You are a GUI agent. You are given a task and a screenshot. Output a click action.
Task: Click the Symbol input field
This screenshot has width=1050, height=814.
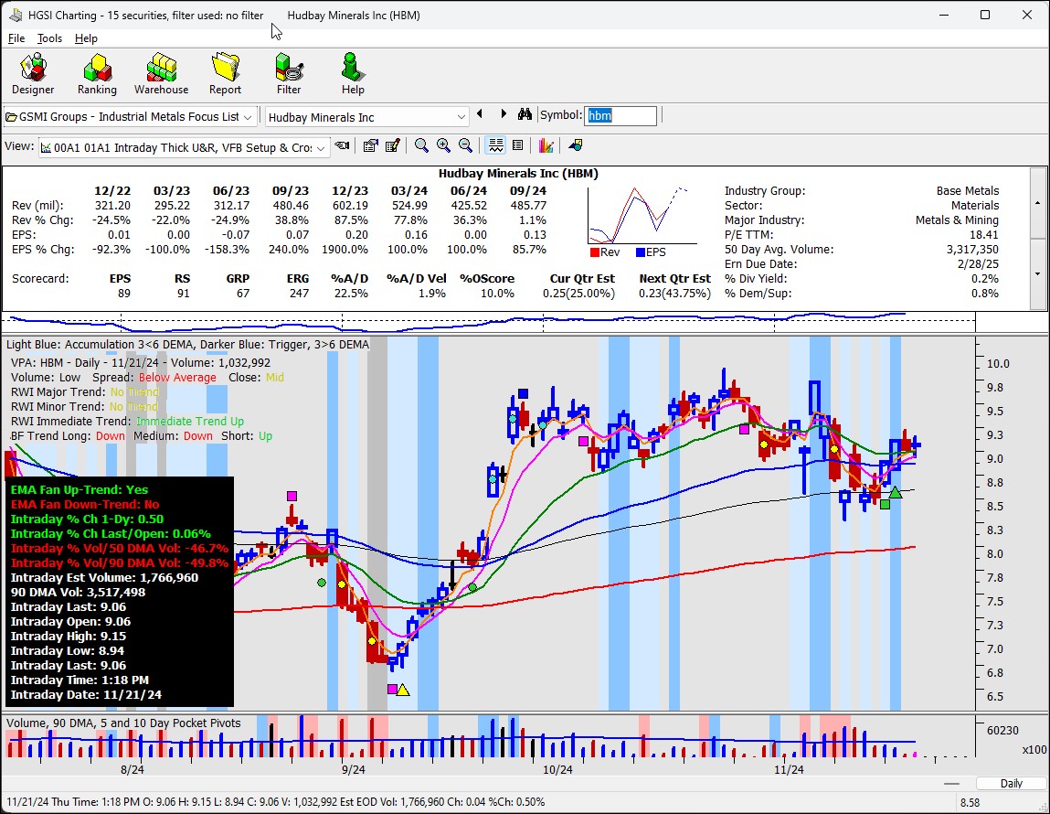tap(620, 116)
